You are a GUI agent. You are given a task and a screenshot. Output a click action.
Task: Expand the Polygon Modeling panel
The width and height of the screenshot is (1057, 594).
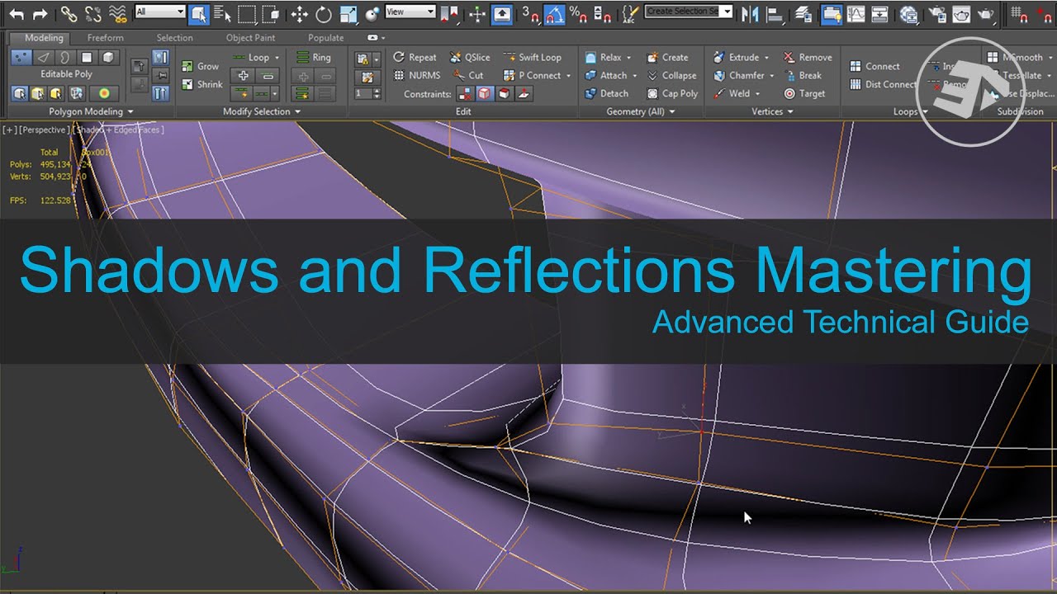[91, 111]
